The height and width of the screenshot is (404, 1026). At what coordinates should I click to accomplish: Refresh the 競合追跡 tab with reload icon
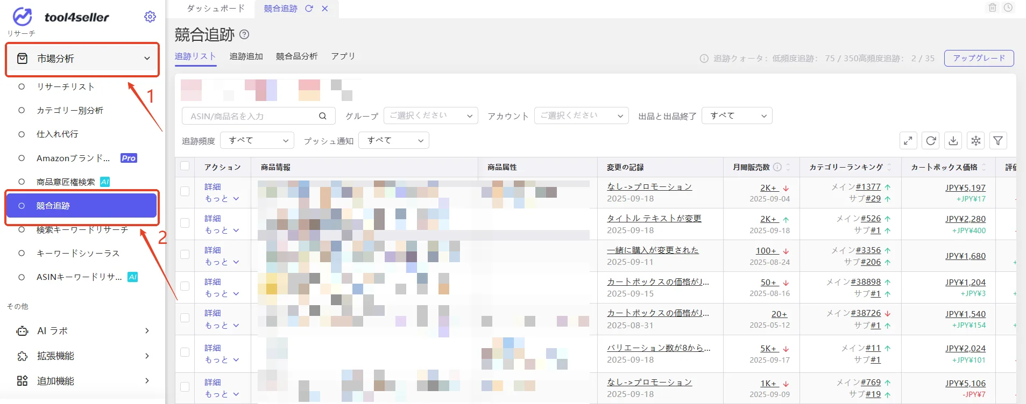click(x=309, y=9)
